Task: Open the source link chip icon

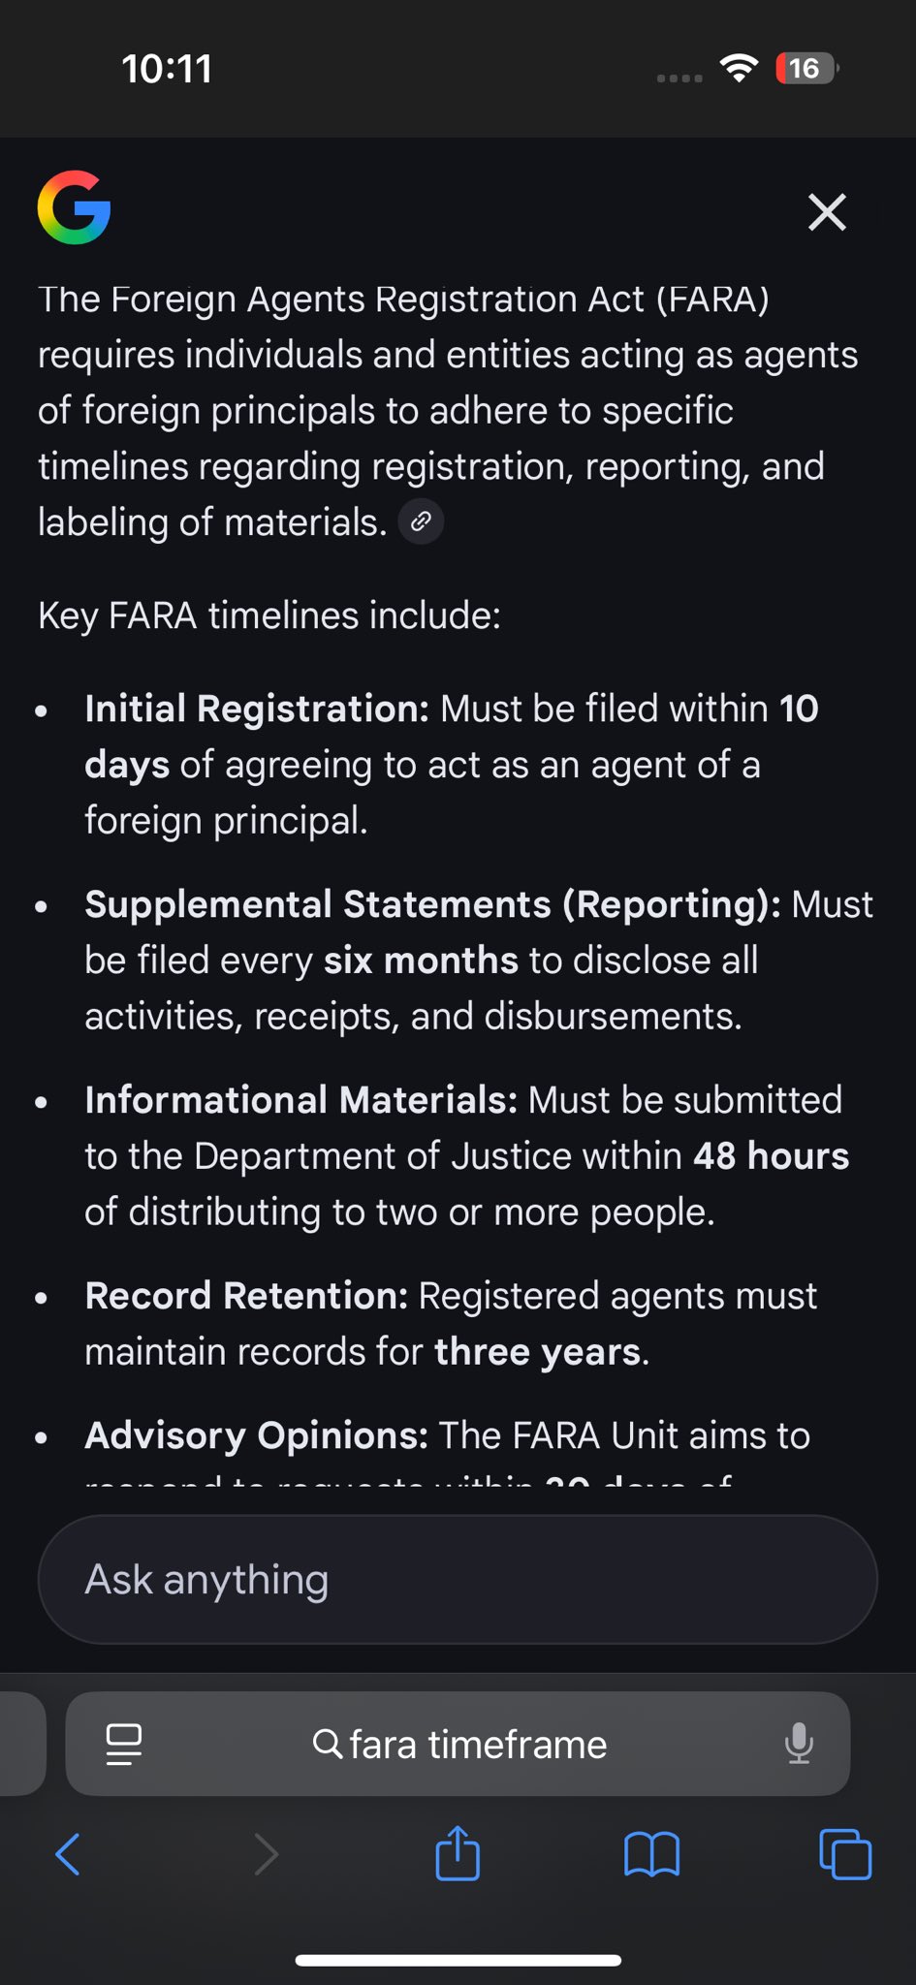Action: (421, 522)
